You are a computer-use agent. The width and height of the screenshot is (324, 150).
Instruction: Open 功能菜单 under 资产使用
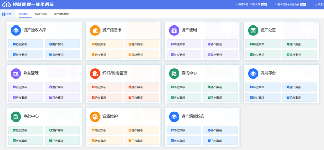(184, 44)
